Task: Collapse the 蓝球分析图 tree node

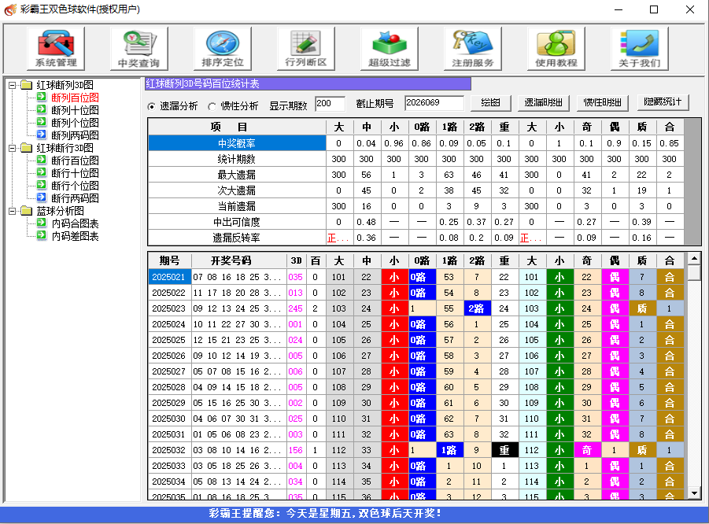Action: 13,210
